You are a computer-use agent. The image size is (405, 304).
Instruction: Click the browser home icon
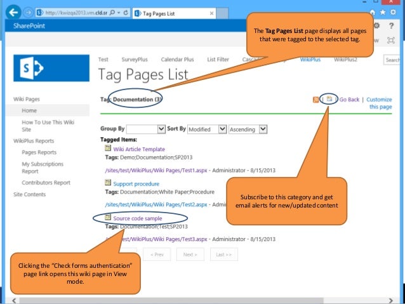pyautogui.click(x=372, y=12)
